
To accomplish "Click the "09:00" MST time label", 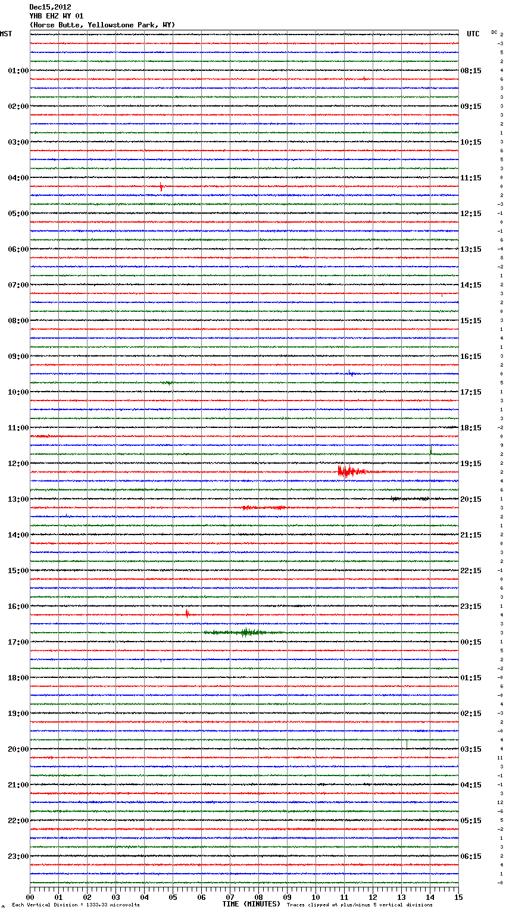I will pyautogui.click(x=18, y=357).
